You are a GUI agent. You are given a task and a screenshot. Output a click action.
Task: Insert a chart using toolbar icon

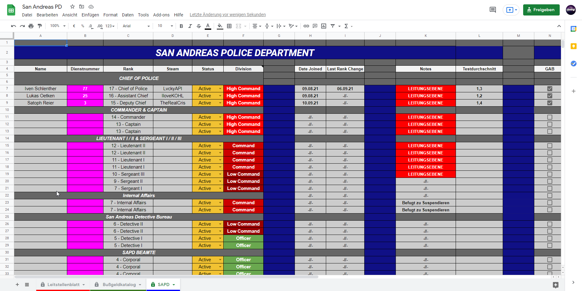(x=324, y=26)
